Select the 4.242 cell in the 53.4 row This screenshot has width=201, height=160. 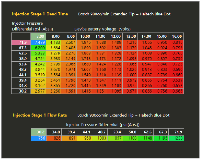pyautogui.click(x=38, y=64)
